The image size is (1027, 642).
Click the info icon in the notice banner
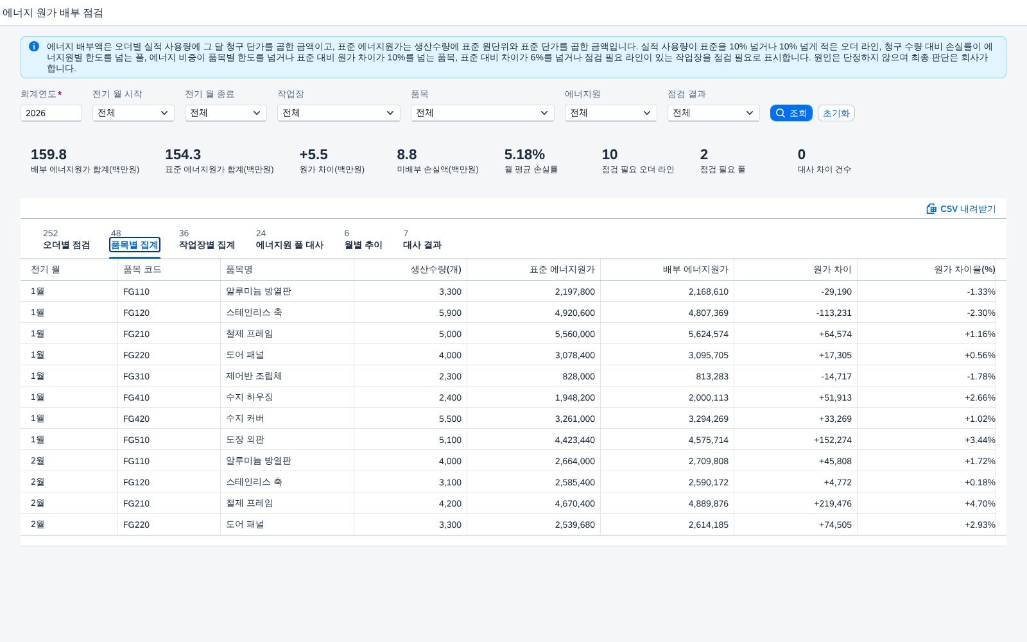34,46
